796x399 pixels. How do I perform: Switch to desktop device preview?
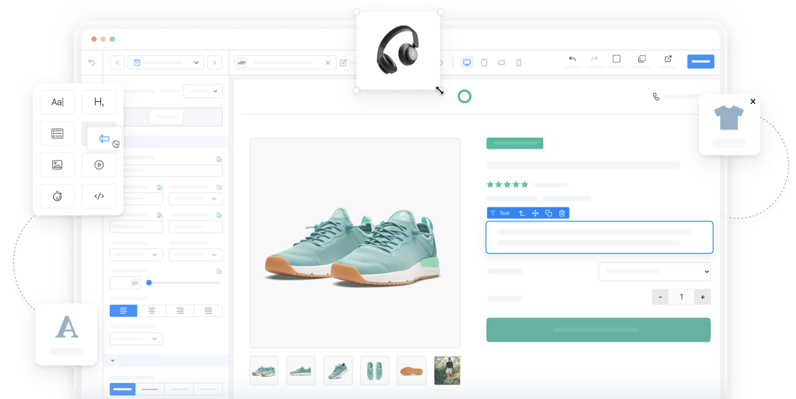467,63
